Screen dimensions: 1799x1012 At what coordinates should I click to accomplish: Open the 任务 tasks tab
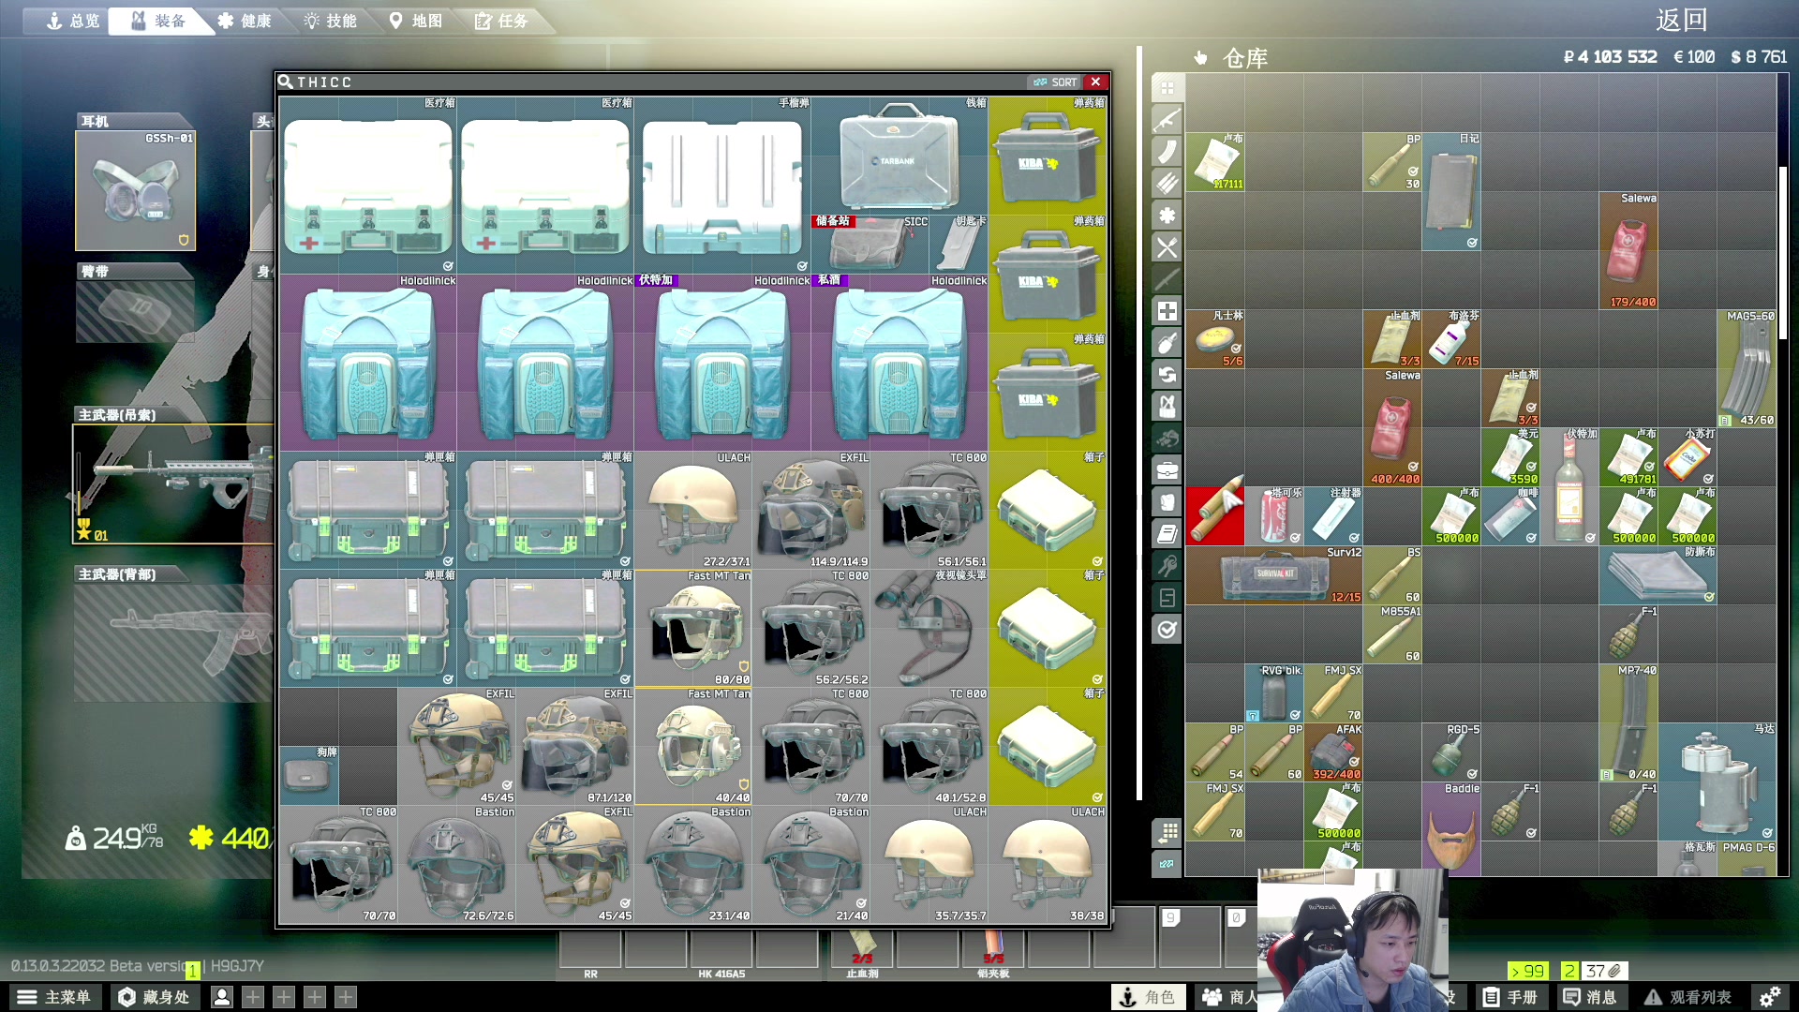pos(502,21)
